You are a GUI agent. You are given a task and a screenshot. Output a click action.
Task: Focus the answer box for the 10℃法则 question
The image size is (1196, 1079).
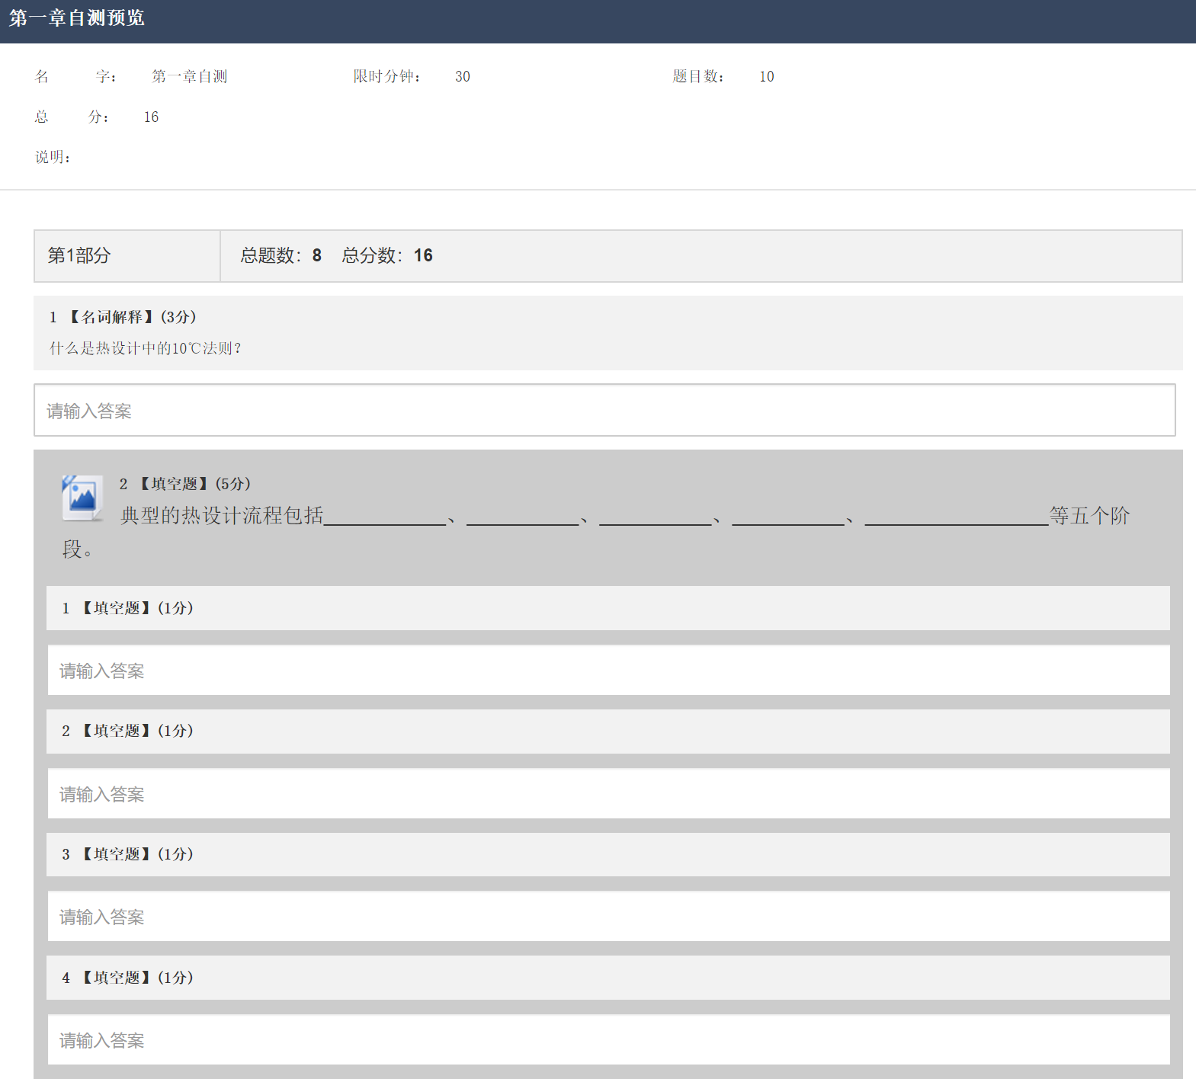[604, 411]
